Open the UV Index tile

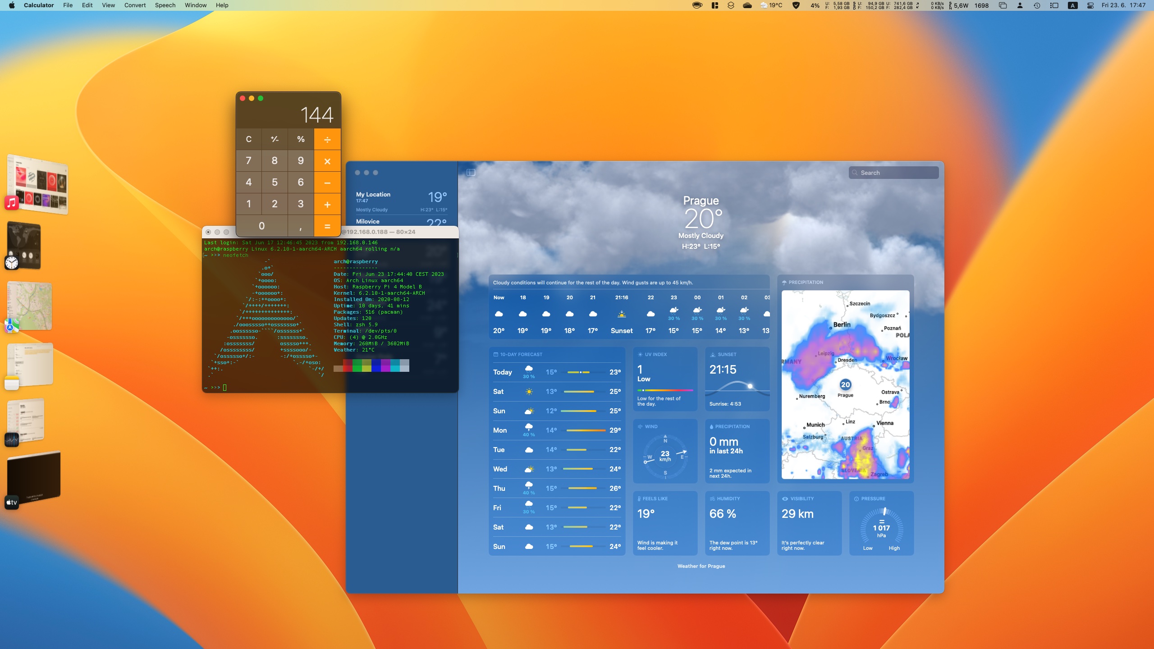coord(665,379)
